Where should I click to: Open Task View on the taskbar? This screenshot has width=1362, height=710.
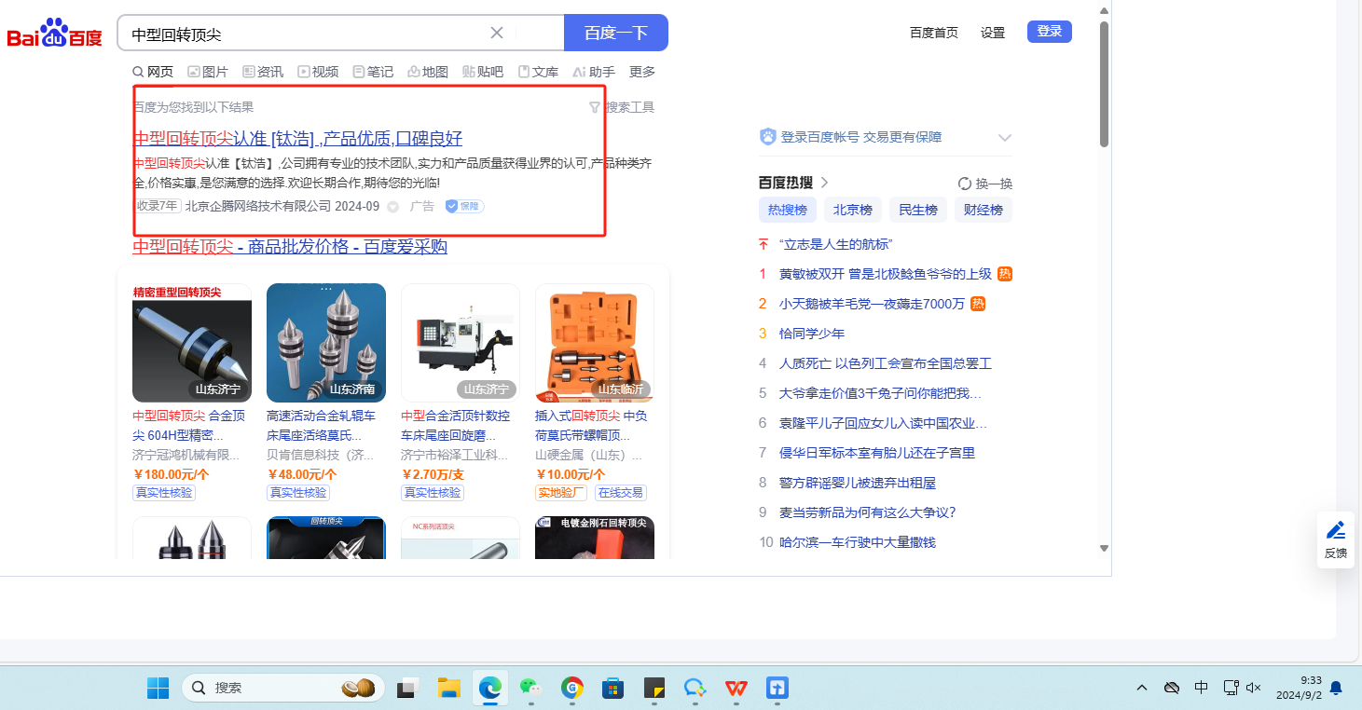coord(406,689)
